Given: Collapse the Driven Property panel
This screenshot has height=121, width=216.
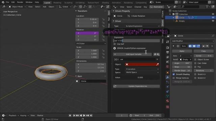Looking at the screenshot, I should click(114, 11).
